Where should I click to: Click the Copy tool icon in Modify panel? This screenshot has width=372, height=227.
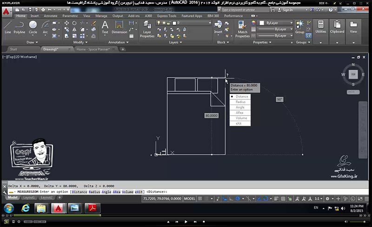(66, 29)
